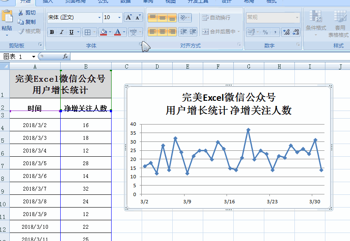The image size is (350, 241).
Task: Click header cell 净增关注人数
Action: [86, 108]
